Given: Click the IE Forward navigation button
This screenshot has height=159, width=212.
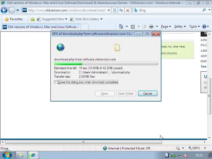Looking at the screenshot, I should tap(12, 10).
